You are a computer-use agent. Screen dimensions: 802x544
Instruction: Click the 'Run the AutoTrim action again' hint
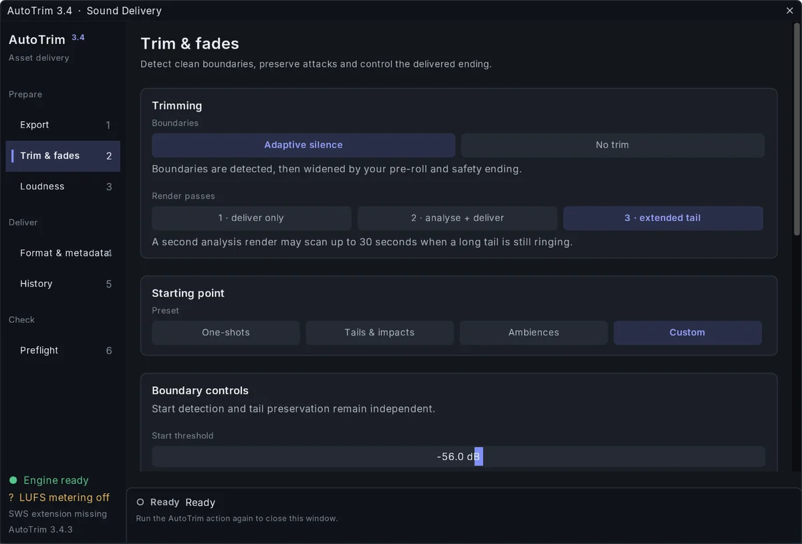click(x=237, y=519)
